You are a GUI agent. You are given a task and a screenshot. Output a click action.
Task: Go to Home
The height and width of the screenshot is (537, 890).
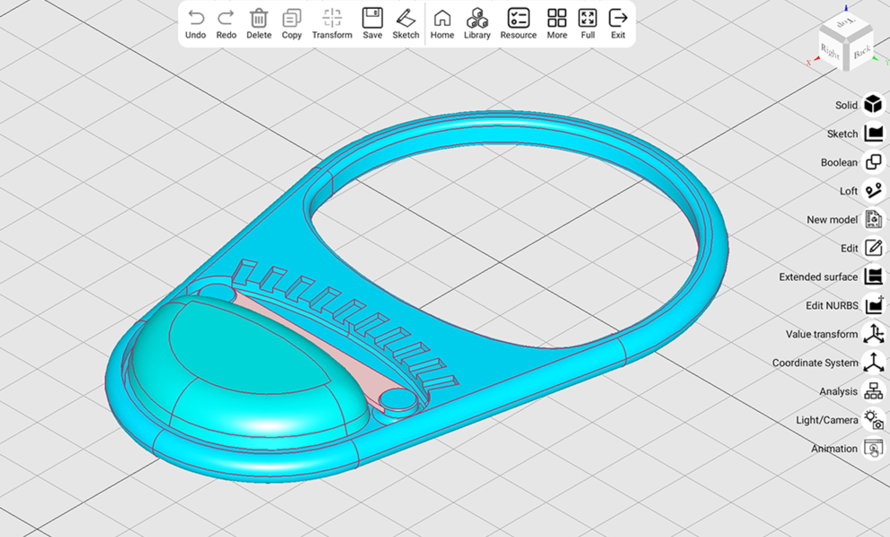coord(442,19)
